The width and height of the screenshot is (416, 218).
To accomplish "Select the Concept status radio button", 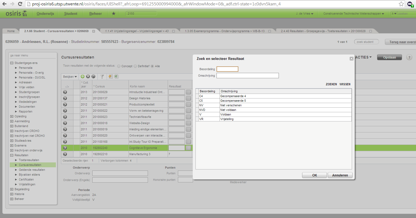I will pos(119,66).
